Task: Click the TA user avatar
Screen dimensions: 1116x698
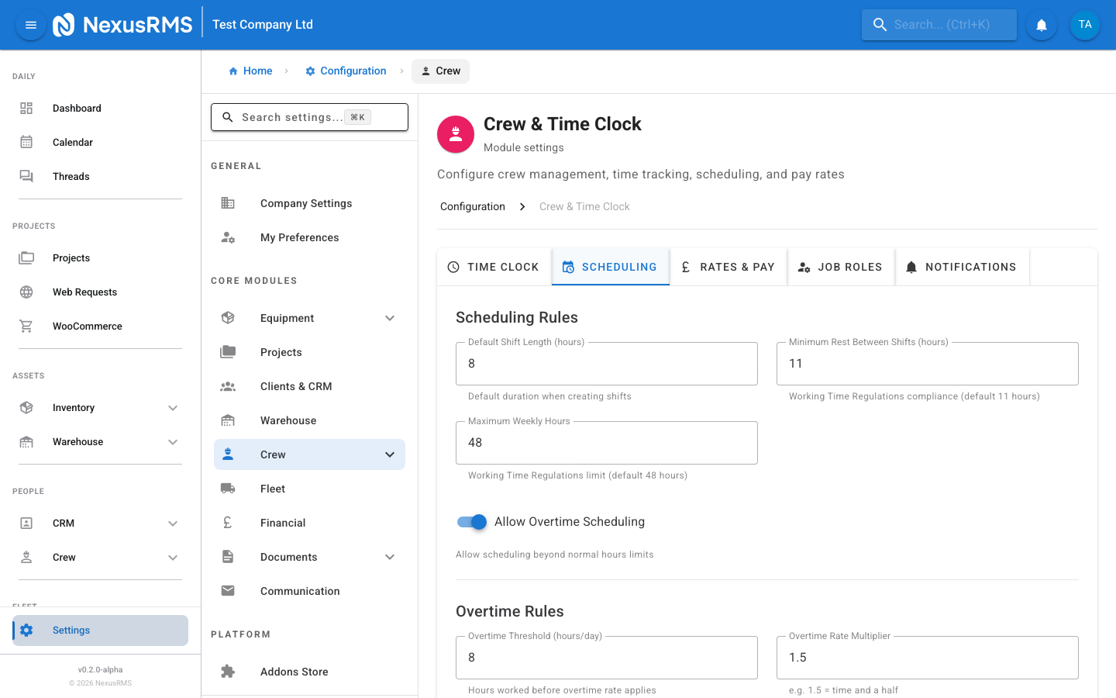Action: 1084,24
